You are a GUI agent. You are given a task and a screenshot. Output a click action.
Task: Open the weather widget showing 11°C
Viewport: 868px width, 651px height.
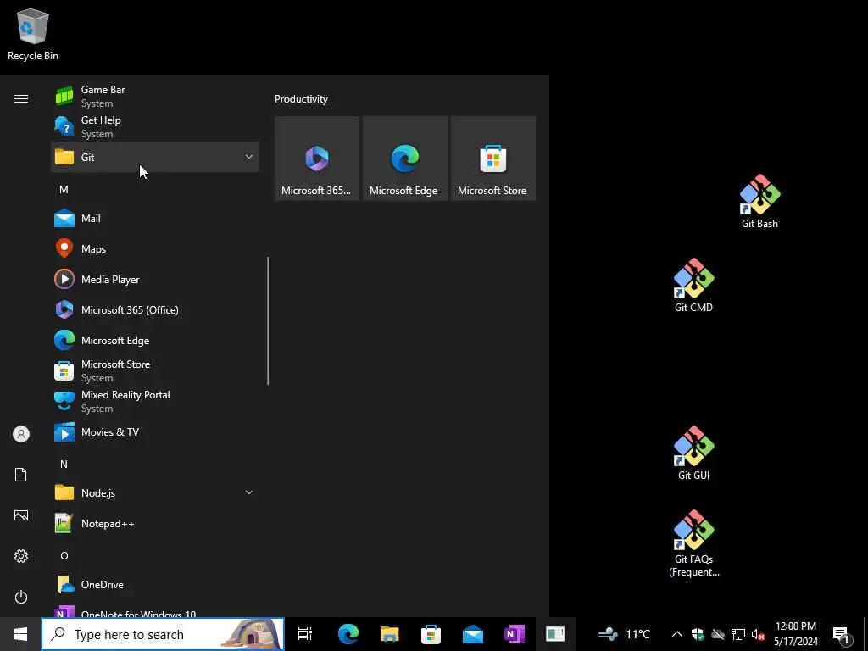[x=625, y=634]
